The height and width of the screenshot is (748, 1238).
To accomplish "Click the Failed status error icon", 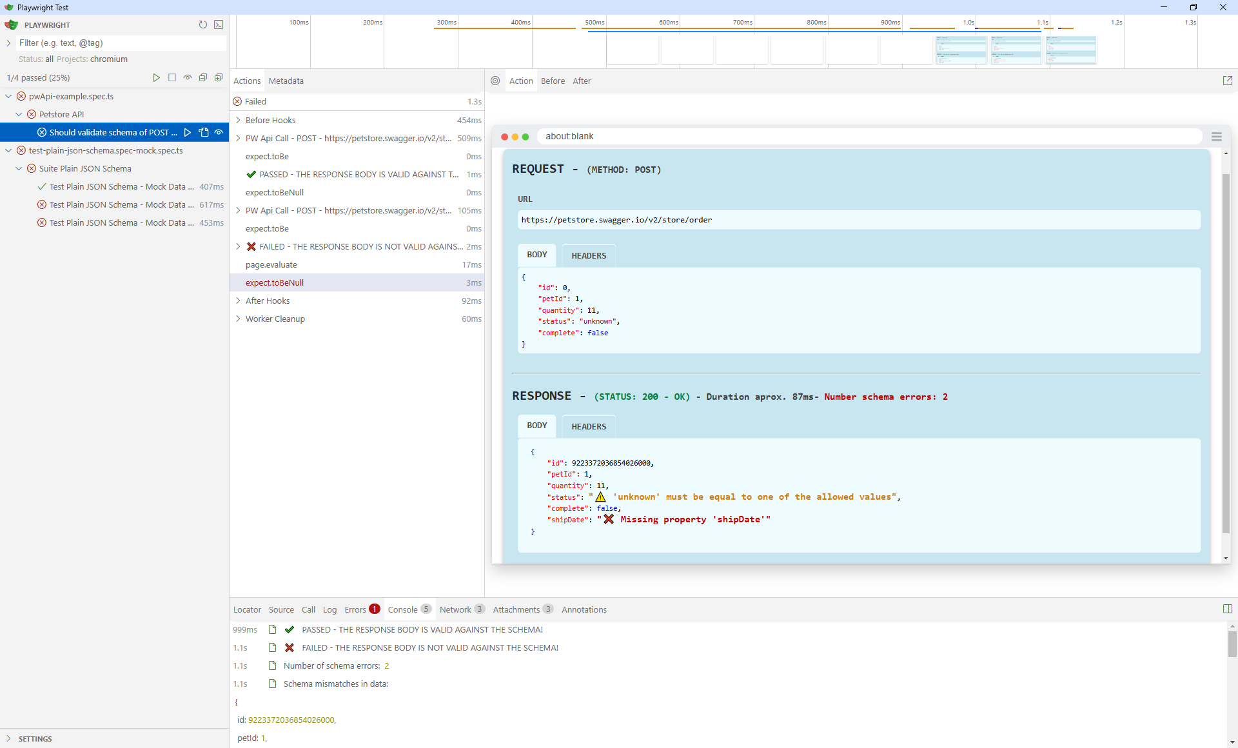I will [237, 101].
